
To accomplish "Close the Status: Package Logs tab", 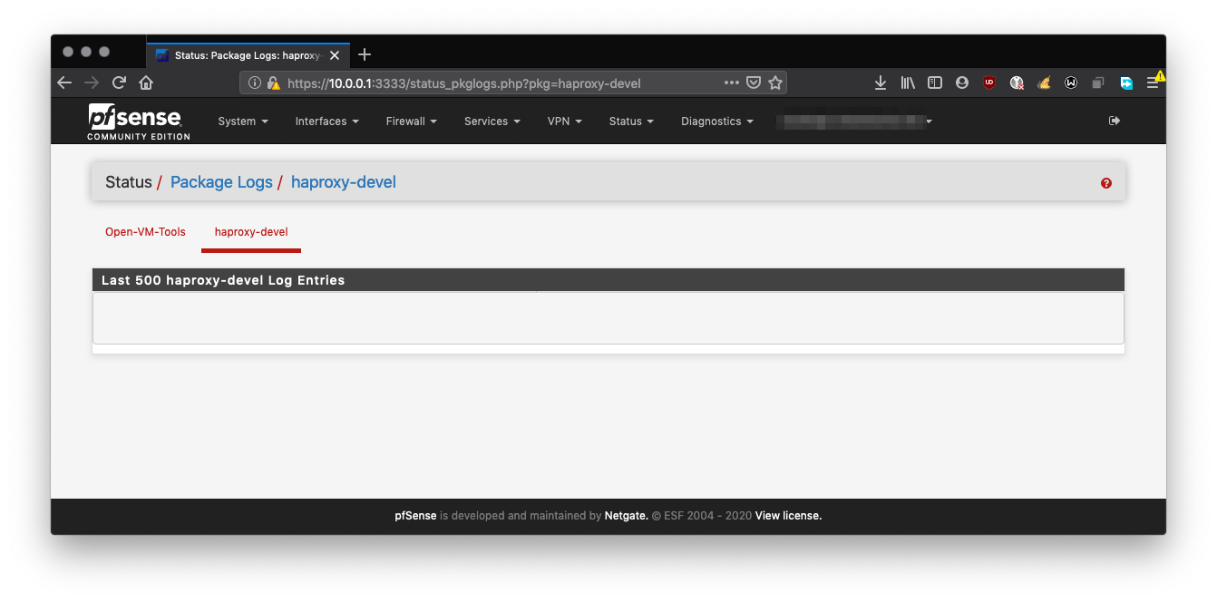I will pos(335,55).
